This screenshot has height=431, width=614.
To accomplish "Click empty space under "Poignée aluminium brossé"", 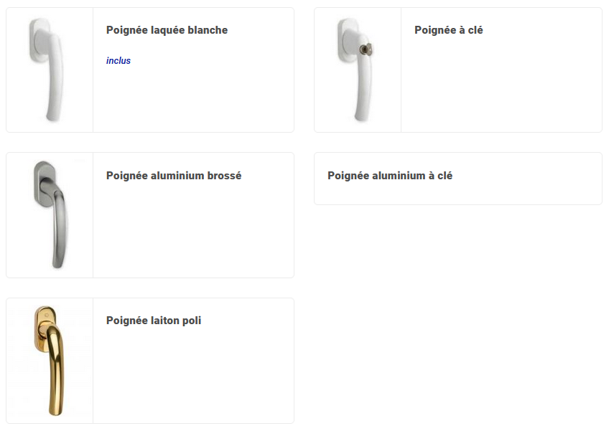I will 193,231.
